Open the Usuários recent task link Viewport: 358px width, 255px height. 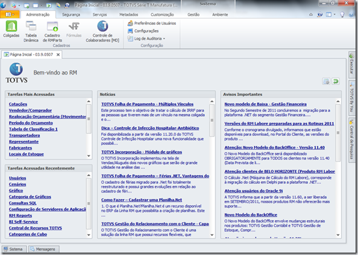click(x=17, y=178)
